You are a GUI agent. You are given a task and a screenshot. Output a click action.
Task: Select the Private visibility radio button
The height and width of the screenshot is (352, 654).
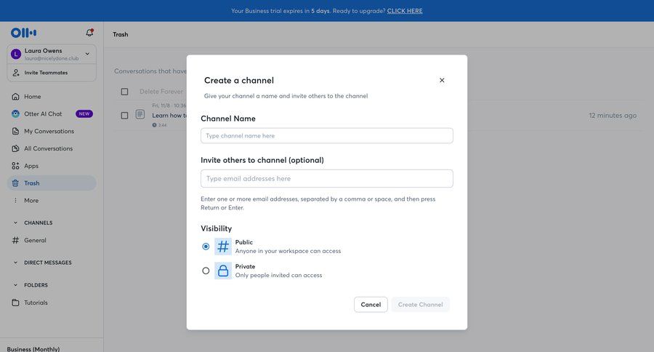click(x=206, y=271)
